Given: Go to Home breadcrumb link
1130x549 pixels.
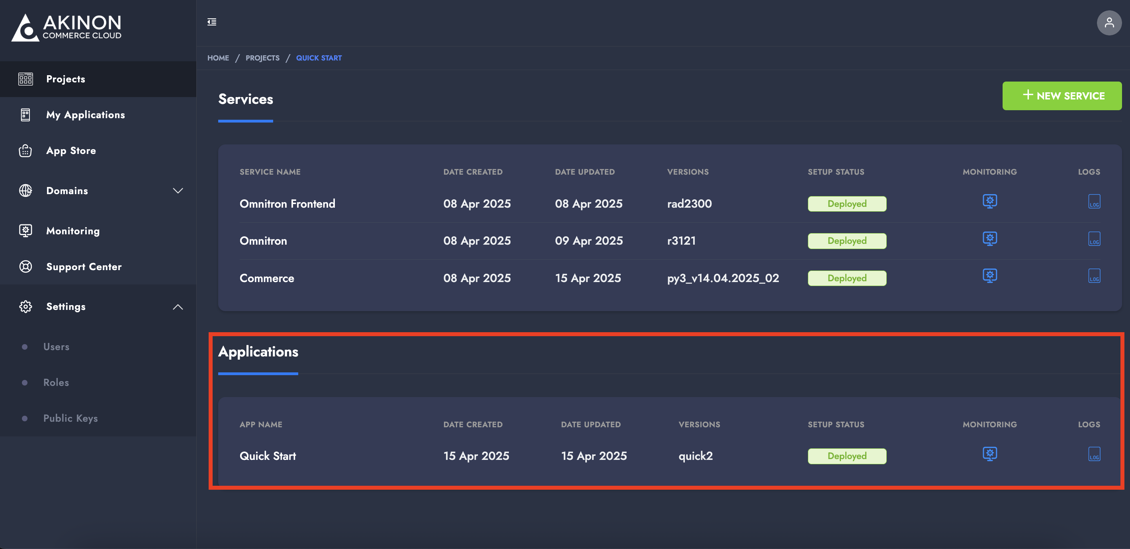Looking at the screenshot, I should point(218,58).
